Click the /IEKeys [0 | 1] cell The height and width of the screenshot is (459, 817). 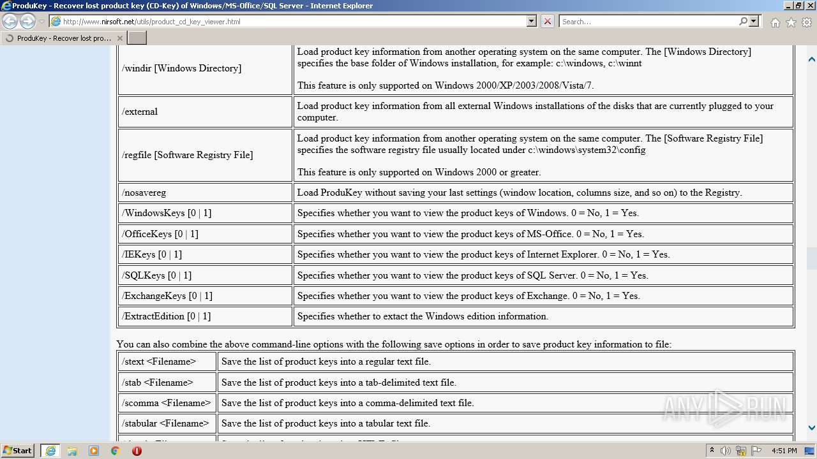[205, 254]
